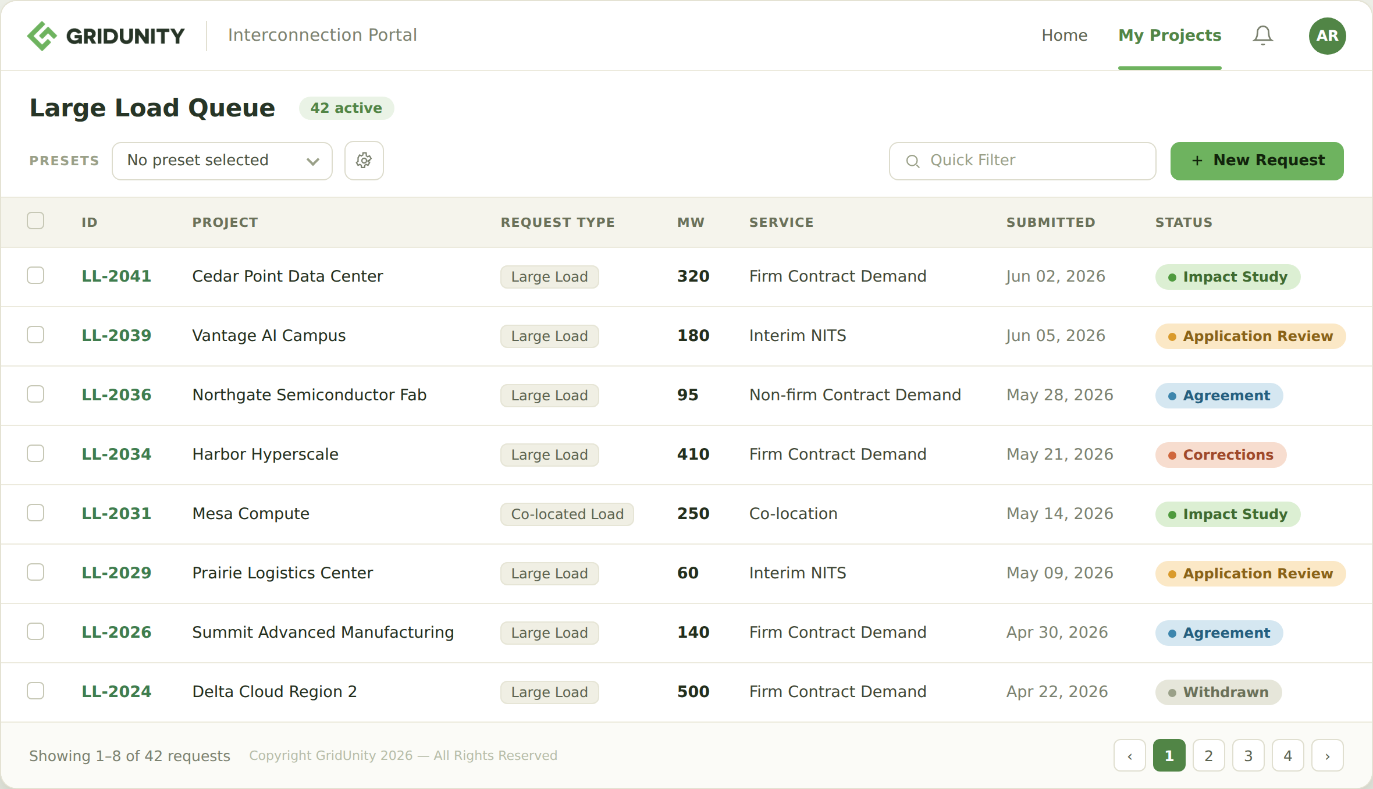The width and height of the screenshot is (1373, 789).
Task: Jump to page 3
Action: [x=1248, y=755]
